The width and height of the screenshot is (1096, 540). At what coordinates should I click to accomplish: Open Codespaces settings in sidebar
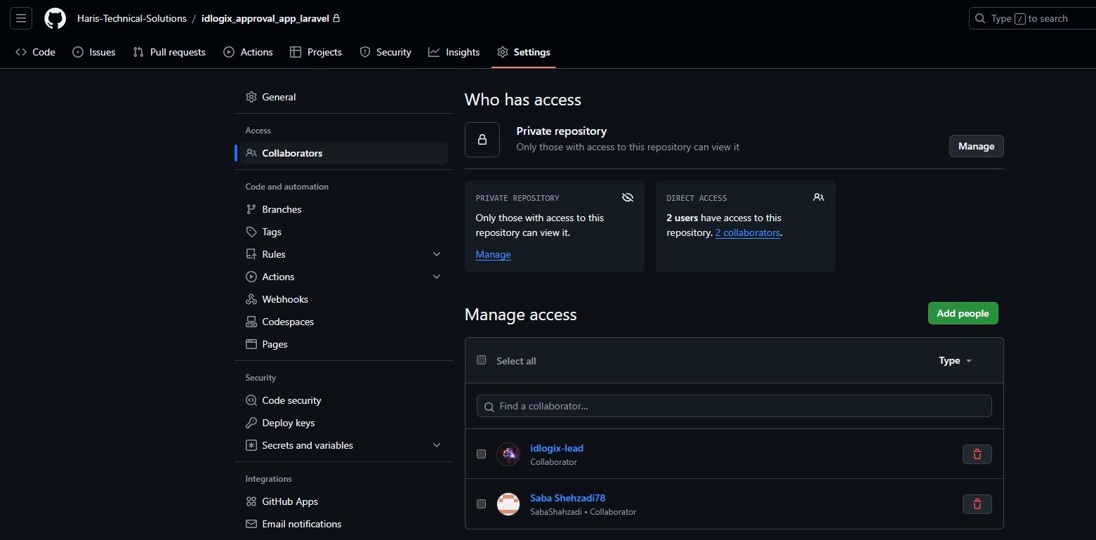pos(287,322)
